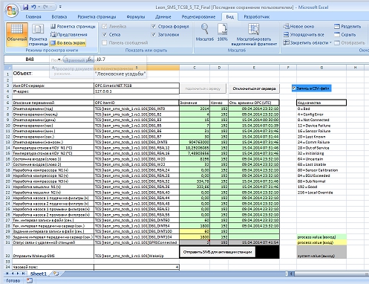The image size is (369, 284).
Task: Click Значение column header cell
Action: tap(195, 103)
